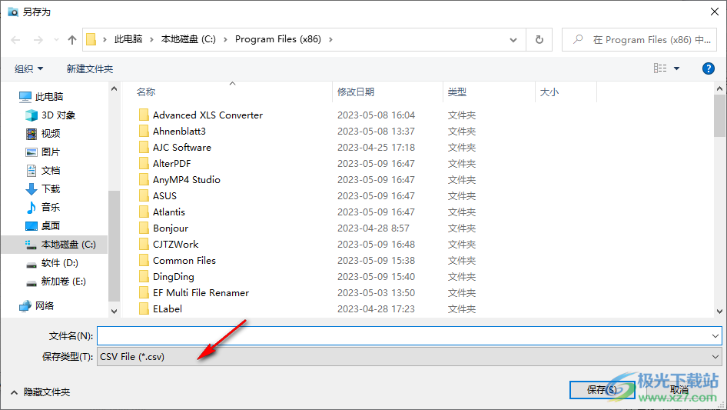
Task: Expand chevron after 此电脑 in breadcrumb
Action: [151, 39]
